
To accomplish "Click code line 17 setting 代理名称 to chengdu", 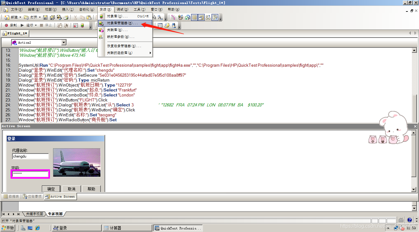I will pyautogui.click(x=66, y=70).
